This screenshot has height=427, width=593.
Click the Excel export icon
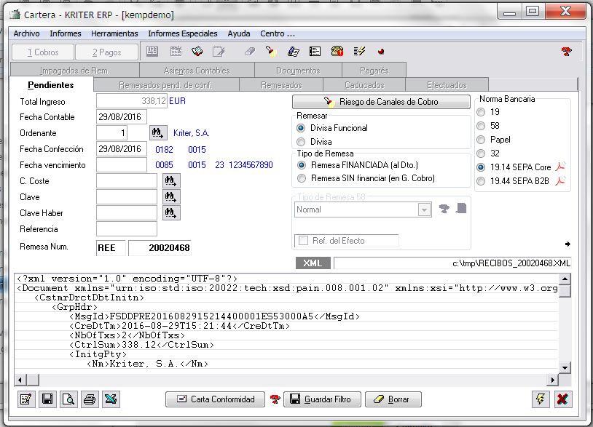111,399
